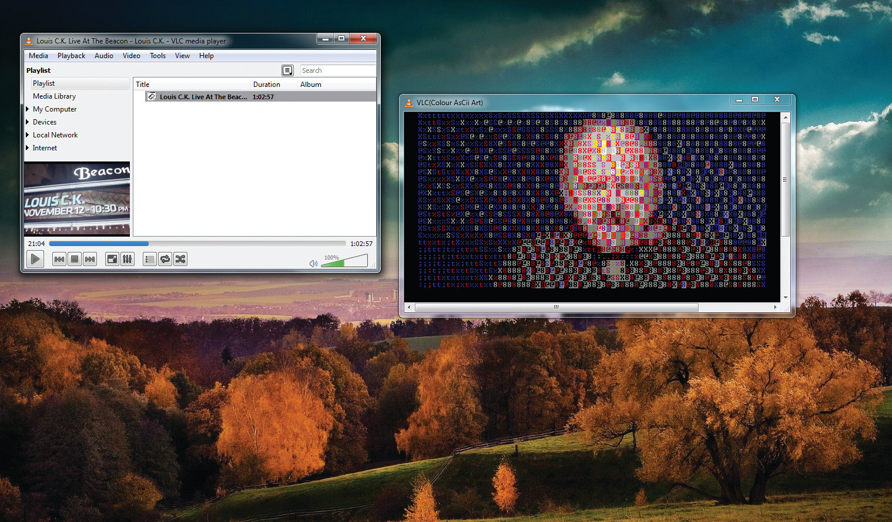Toggle loop repeat mode
Viewport: 892px width, 522px height.
[165, 259]
